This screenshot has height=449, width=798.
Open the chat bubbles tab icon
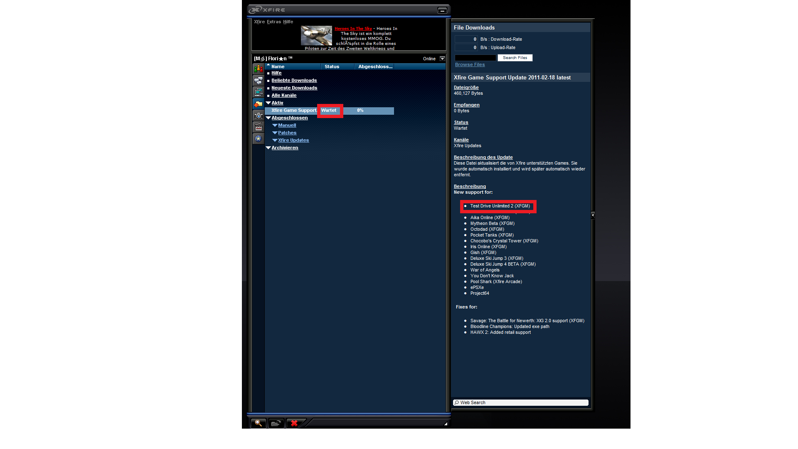click(258, 80)
